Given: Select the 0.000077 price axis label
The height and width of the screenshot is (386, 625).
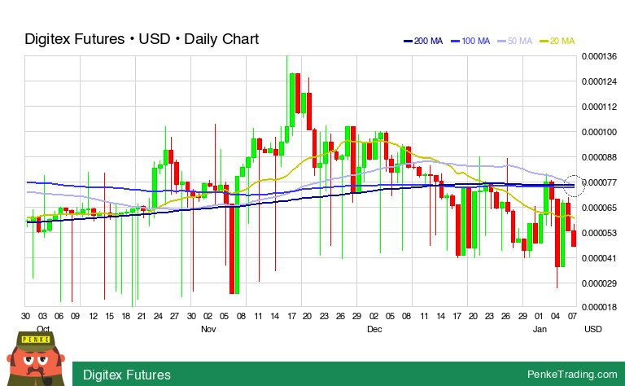Looking at the screenshot, I should click(x=601, y=182).
